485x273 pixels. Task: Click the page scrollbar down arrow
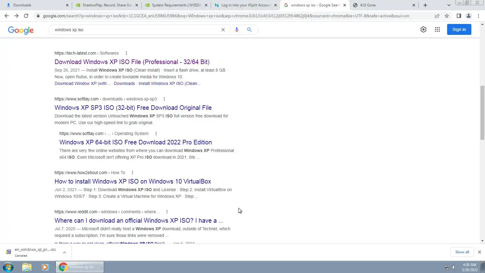(x=482, y=241)
